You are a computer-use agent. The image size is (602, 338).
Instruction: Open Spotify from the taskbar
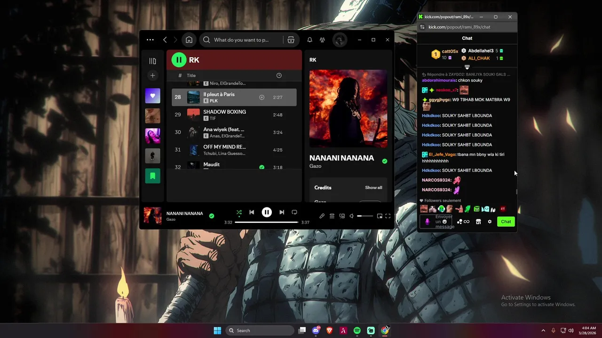click(x=357, y=330)
